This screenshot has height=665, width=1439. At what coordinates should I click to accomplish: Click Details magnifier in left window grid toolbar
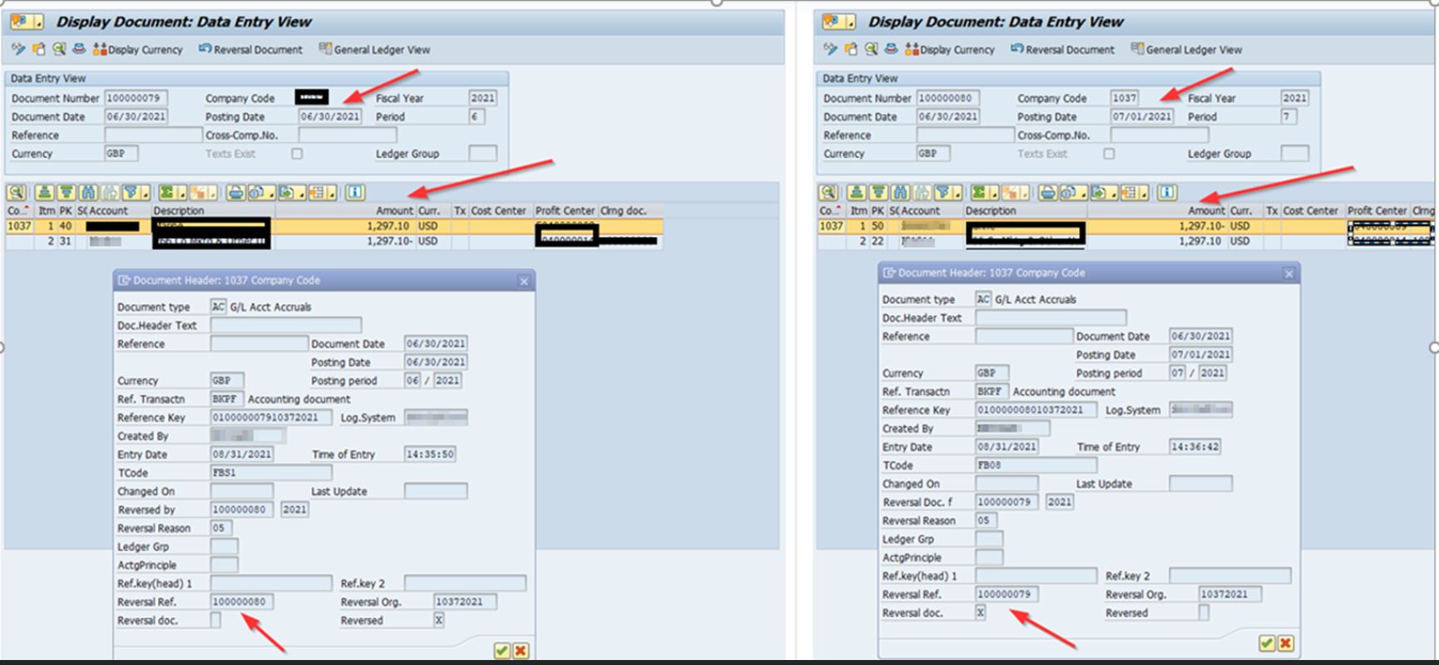17,193
